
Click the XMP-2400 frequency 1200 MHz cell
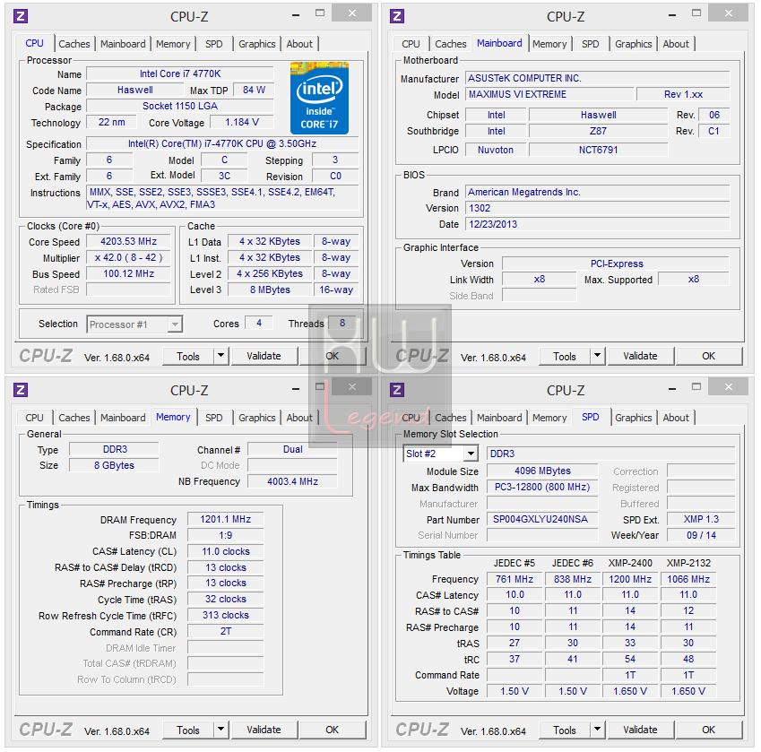(x=630, y=579)
